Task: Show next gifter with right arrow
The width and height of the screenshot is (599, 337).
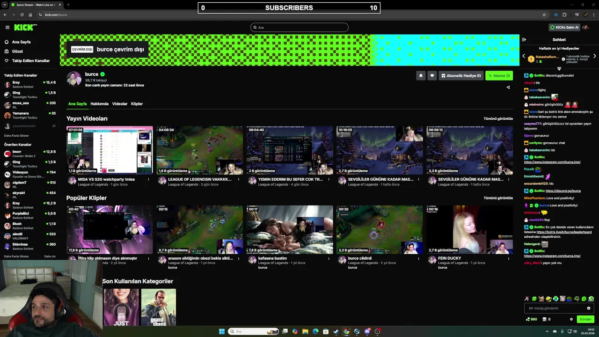Action: pos(594,56)
